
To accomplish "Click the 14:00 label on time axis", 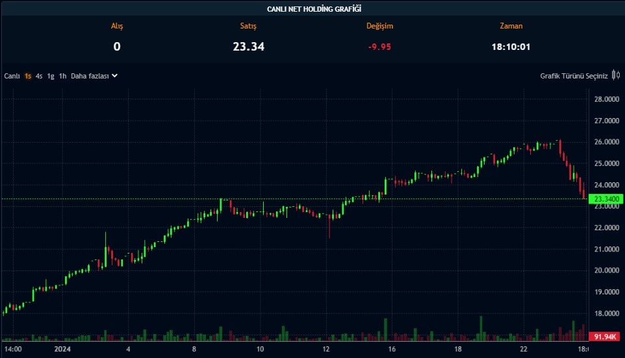I will (14, 349).
